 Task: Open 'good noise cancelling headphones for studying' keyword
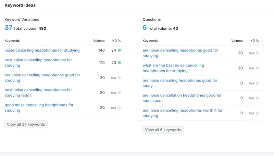(39, 108)
